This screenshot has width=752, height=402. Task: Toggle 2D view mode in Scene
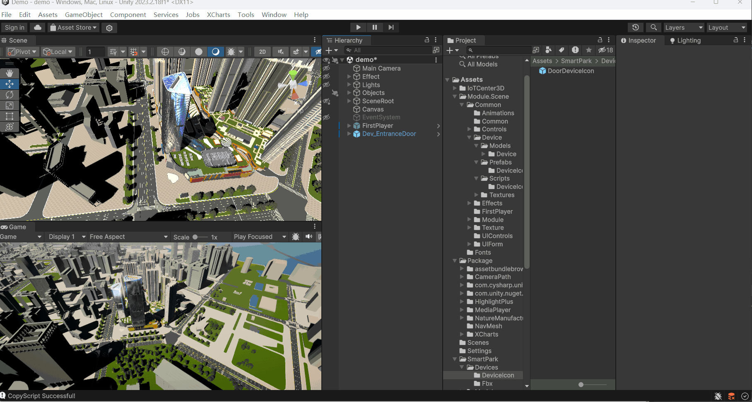[x=262, y=52]
